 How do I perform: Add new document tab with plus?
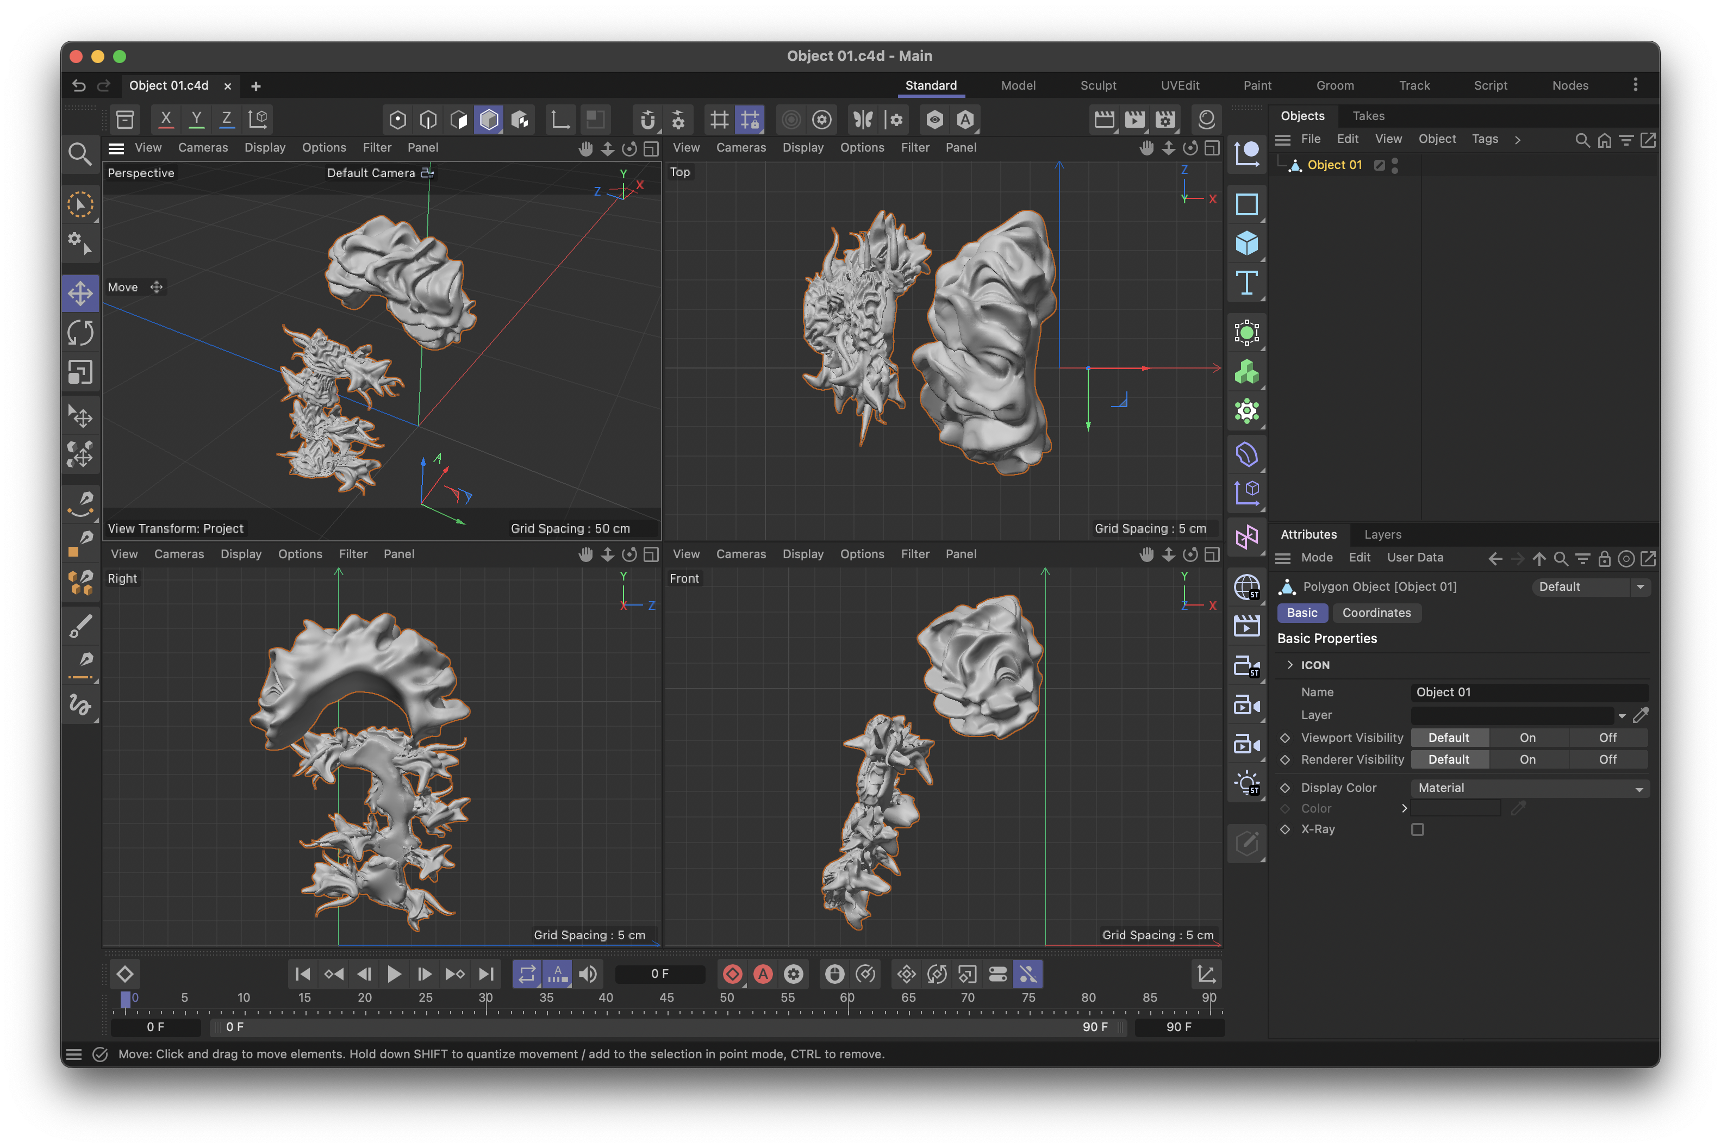coord(255,86)
